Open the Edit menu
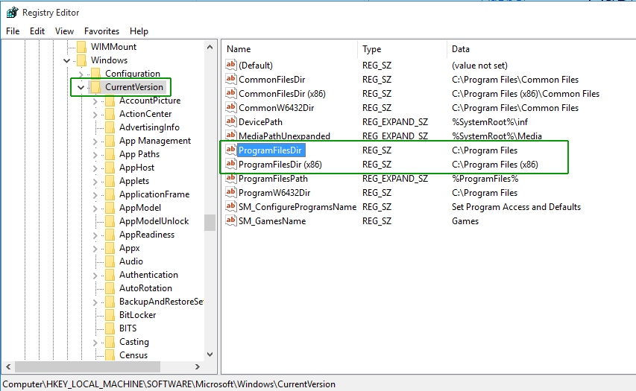636x391 pixels. [x=37, y=31]
